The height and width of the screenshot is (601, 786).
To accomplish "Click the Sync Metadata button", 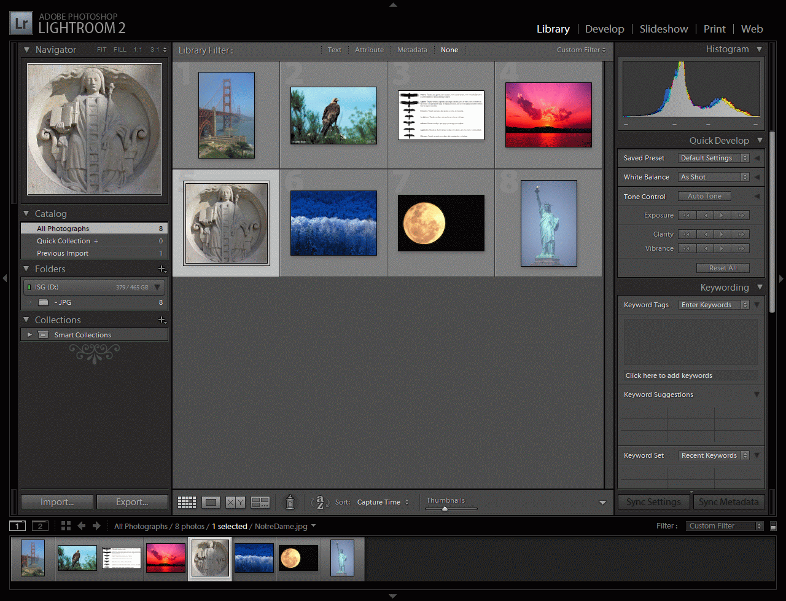I will click(x=728, y=502).
